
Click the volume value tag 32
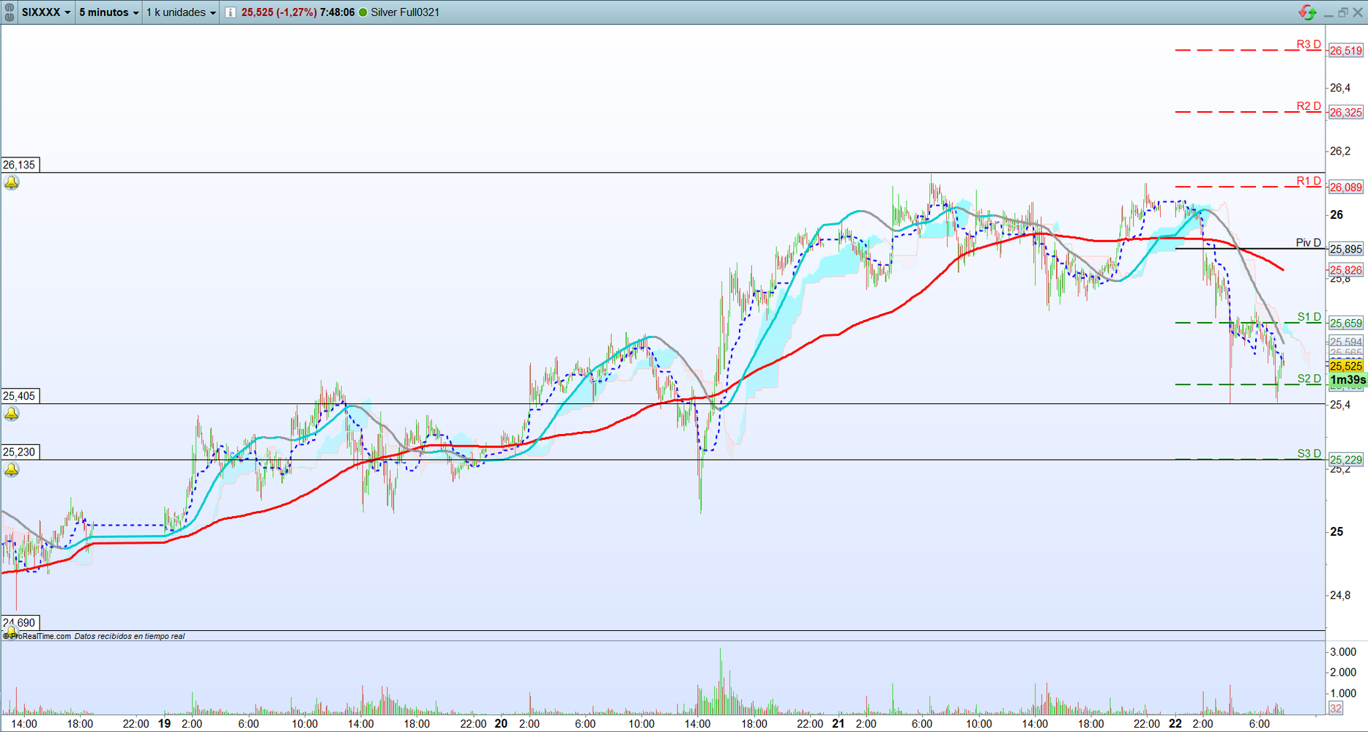pos(1336,708)
